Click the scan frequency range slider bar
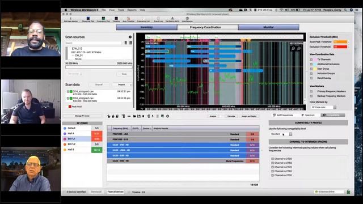Screen dimensions: 363x204 [x=99, y=67]
